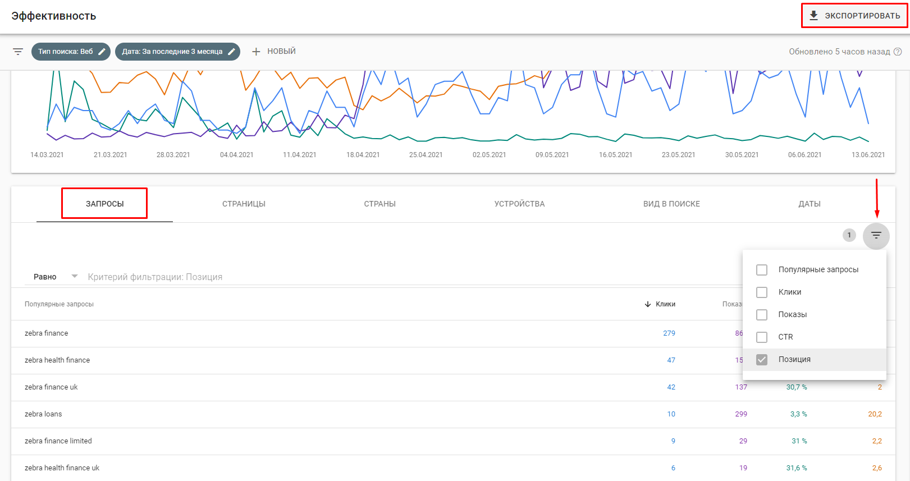This screenshot has height=481, width=910.
Task: Uncheck the Позиция checkbox
Action: 762,360
